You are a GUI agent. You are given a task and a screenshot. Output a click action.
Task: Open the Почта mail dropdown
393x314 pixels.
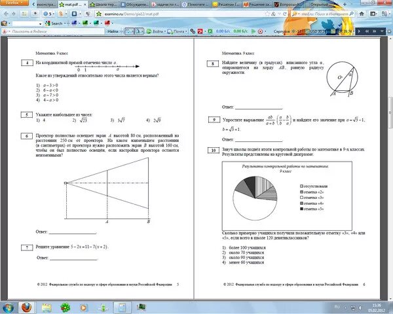(177, 31)
